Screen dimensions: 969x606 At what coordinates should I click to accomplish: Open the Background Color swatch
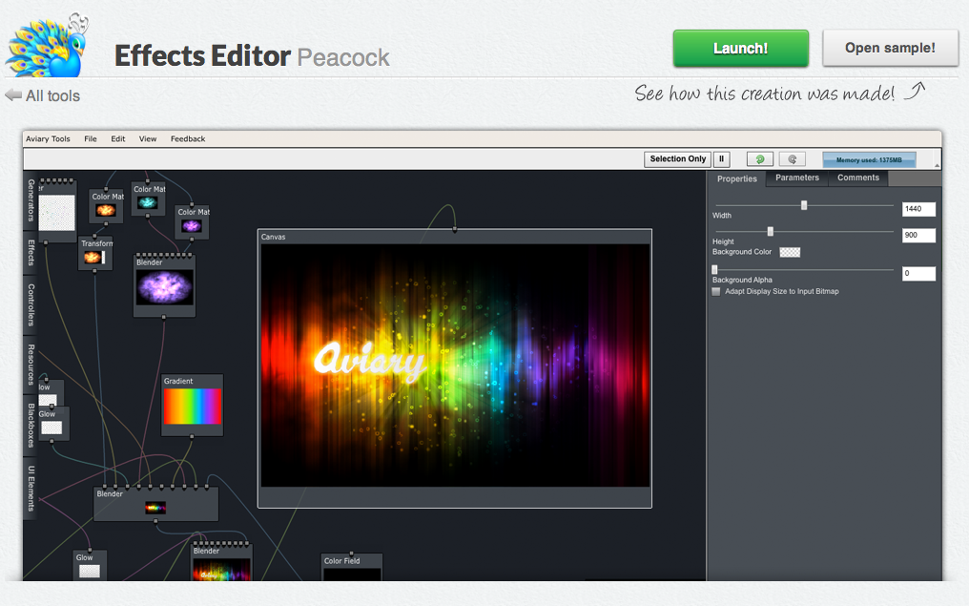(x=790, y=252)
